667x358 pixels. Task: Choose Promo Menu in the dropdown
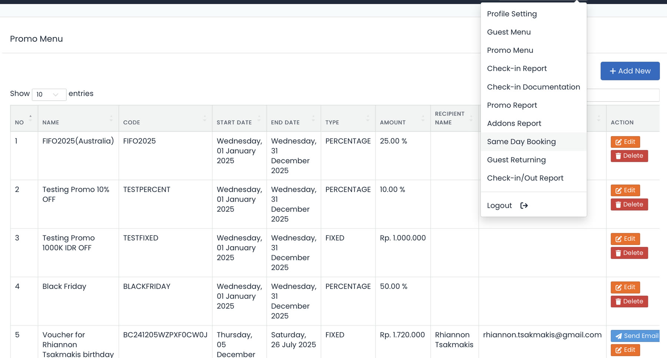coord(534,50)
